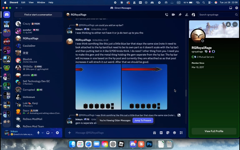Open Discord home Direct Messages button
Image resolution: width=240 pixels, height=150 pixels.
coord(7,15)
